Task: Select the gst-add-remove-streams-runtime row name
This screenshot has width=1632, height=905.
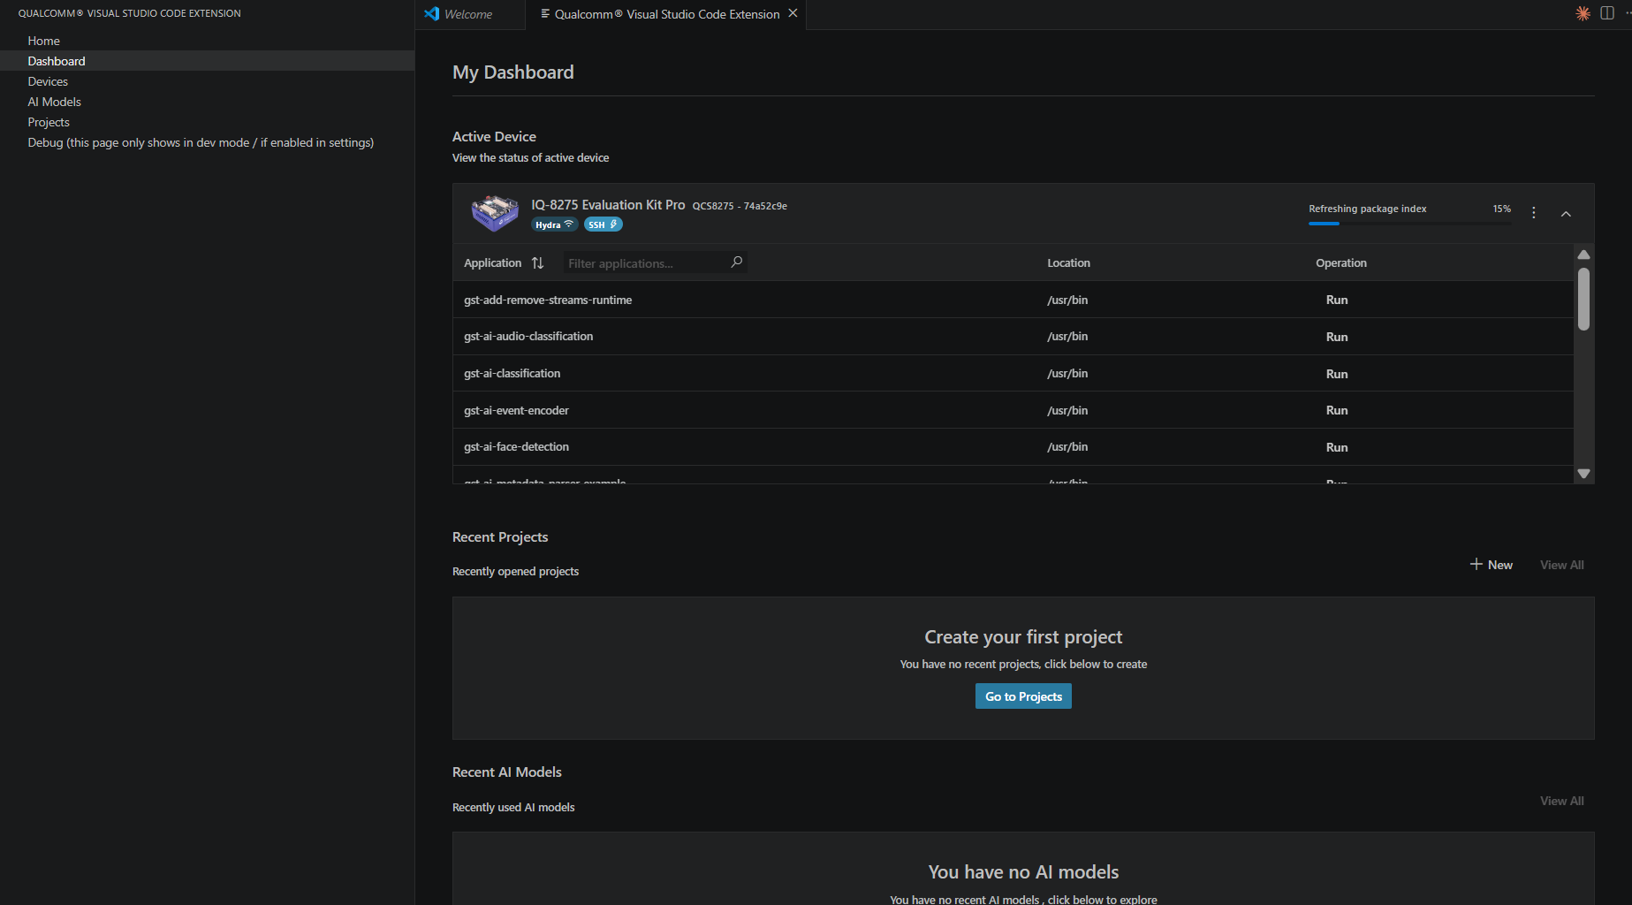Action: 548,300
